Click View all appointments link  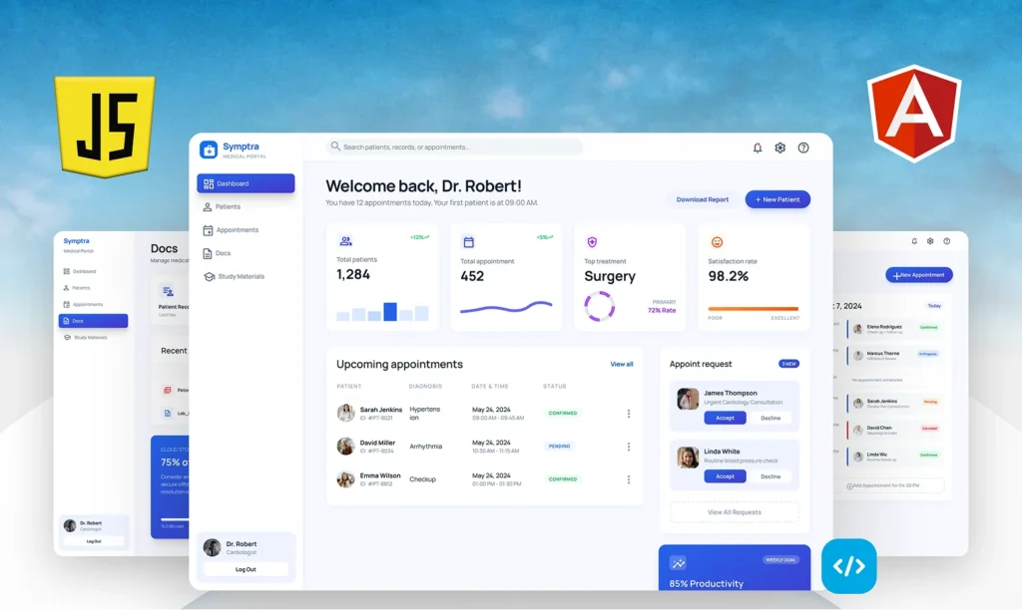(x=621, y=365)
